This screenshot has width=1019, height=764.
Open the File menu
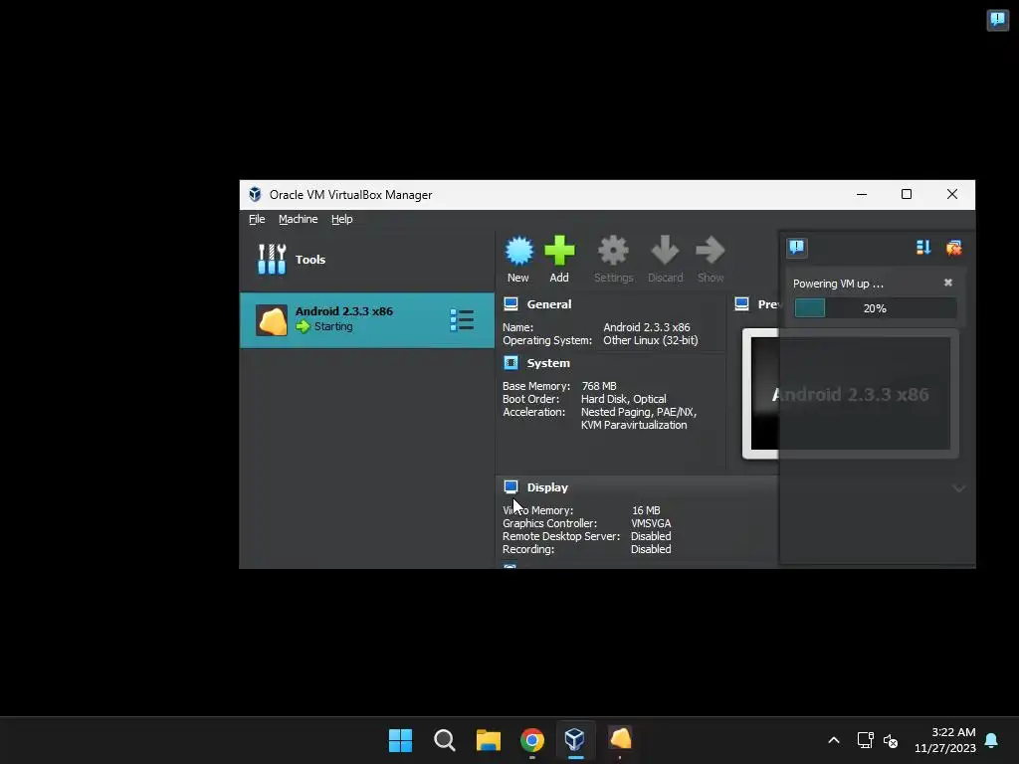pyautogui.click(x=257, y=219)
